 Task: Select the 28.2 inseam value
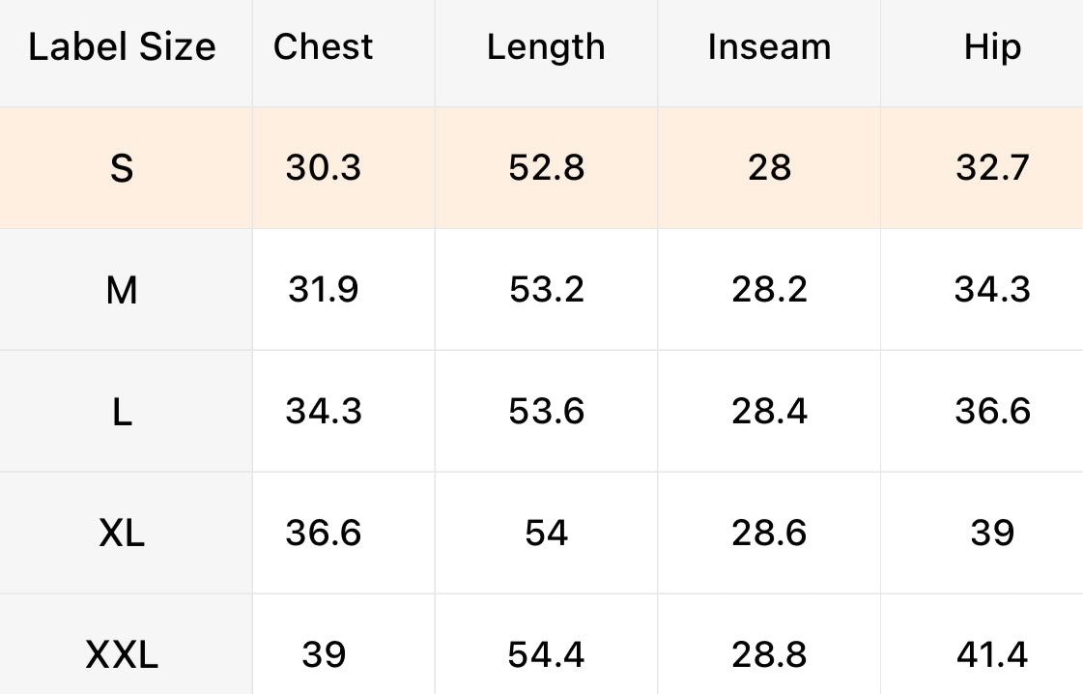[x=769, y=290]
